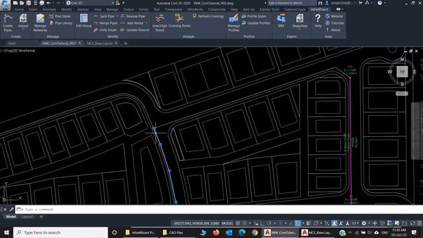Open Manage Networks
The width and height of the screenshot is (423, 238).
point(40,23)
